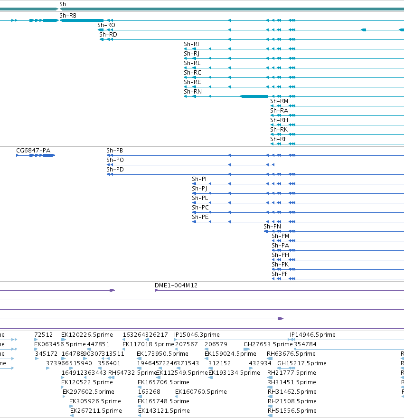Select the Sh-PK protein label
This screenshot has width=404, height=418.
pos(280,265)
